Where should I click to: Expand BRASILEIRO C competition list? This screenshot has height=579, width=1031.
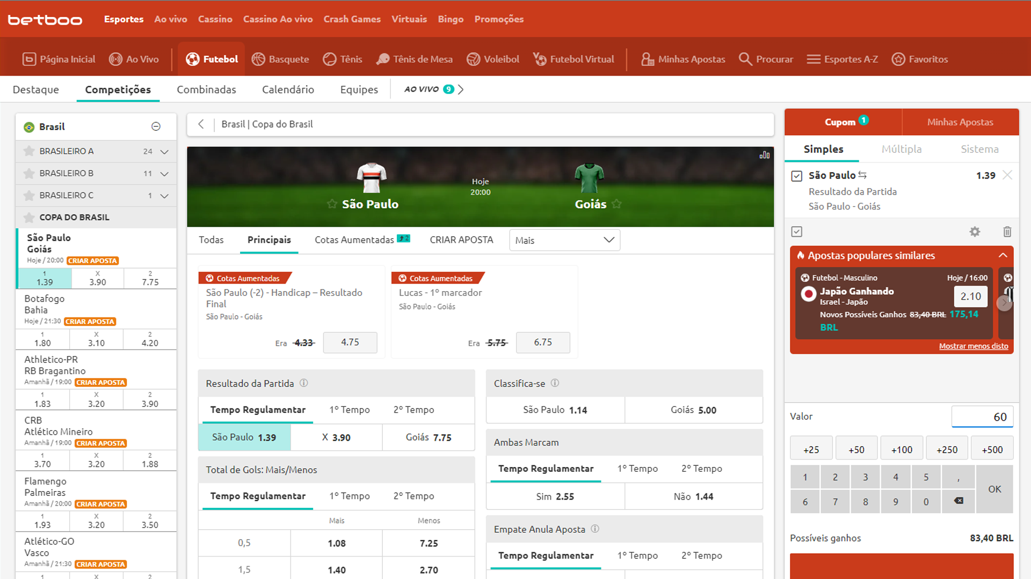pyautogui.click(x=164, y=196)
